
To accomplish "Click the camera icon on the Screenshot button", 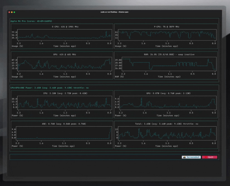I will [x=184, y=157].
